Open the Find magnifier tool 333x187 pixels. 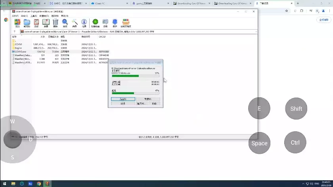click(x=65, y=23)
